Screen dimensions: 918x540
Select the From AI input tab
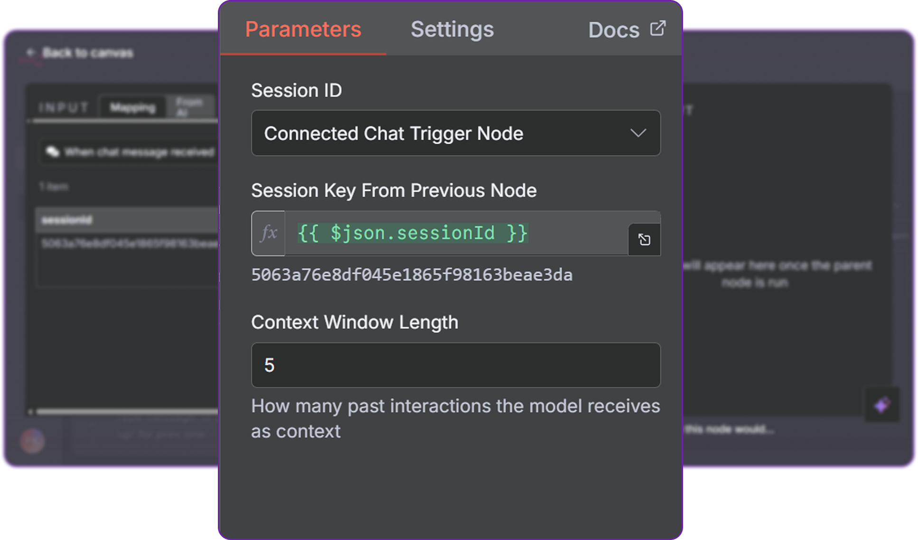coord(189,107)
